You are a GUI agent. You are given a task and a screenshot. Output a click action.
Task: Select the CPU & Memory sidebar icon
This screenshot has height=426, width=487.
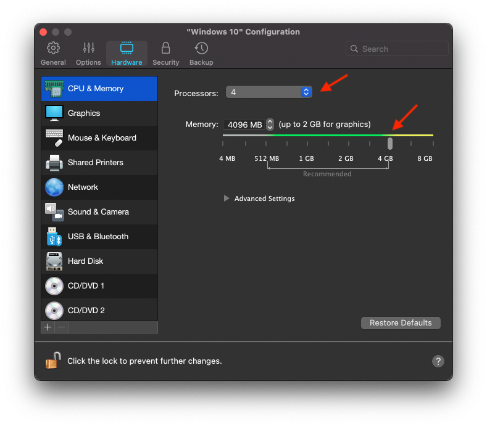(x=54, y=89)
